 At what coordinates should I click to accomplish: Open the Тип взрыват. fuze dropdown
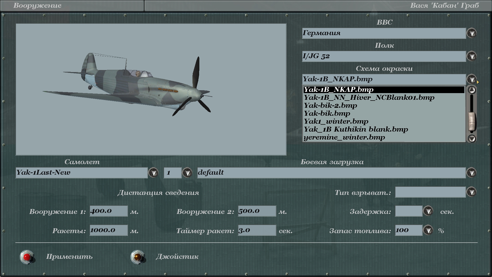[471, 192]
